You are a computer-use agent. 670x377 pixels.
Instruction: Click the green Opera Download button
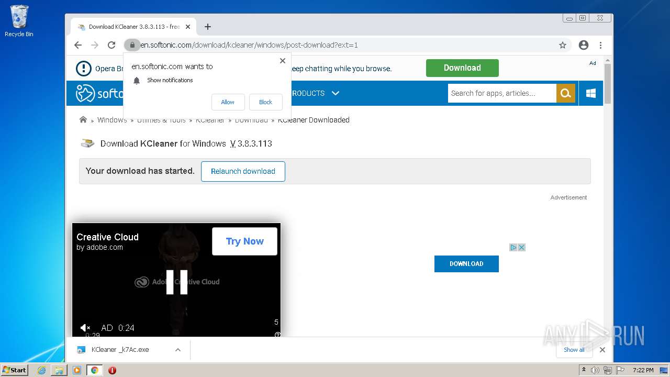[x=462, y=68]
